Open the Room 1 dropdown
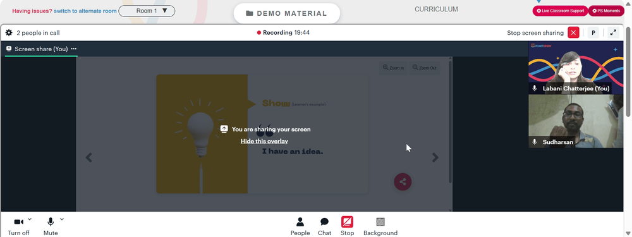The image size is (632, 237). [147, 11]
